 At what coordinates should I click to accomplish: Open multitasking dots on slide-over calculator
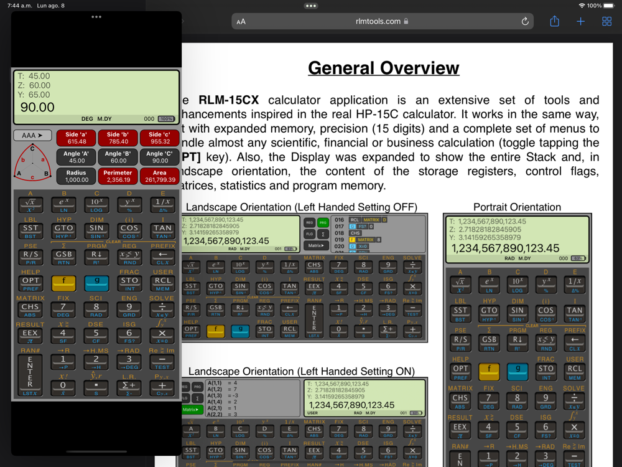click(96, 17)
